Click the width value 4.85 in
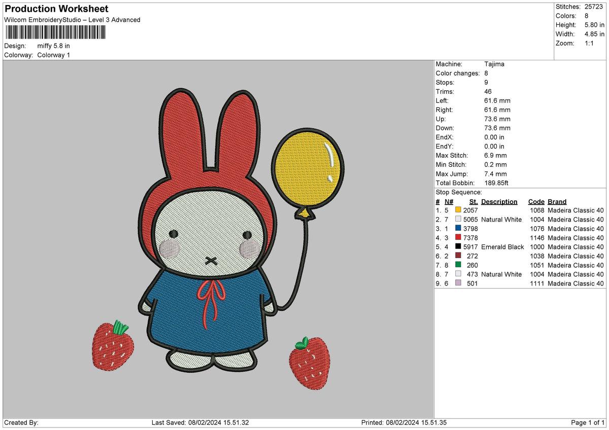The image size is (609, 430). [594, 34]
